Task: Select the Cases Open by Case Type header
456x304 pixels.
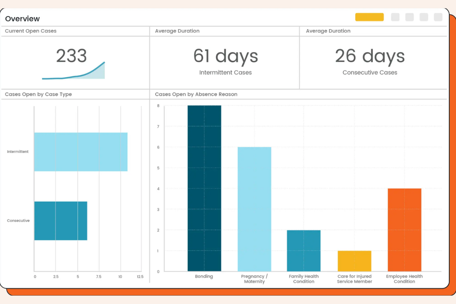Action: [x=38, y=94]
